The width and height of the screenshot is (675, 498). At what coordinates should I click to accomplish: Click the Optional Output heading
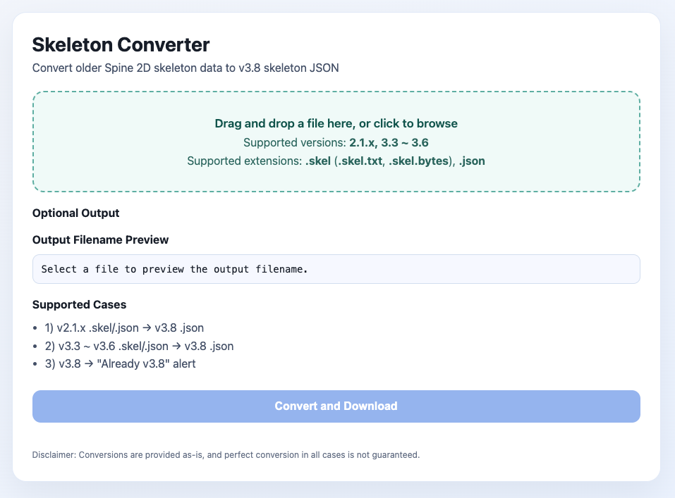[x=76, y=213]
